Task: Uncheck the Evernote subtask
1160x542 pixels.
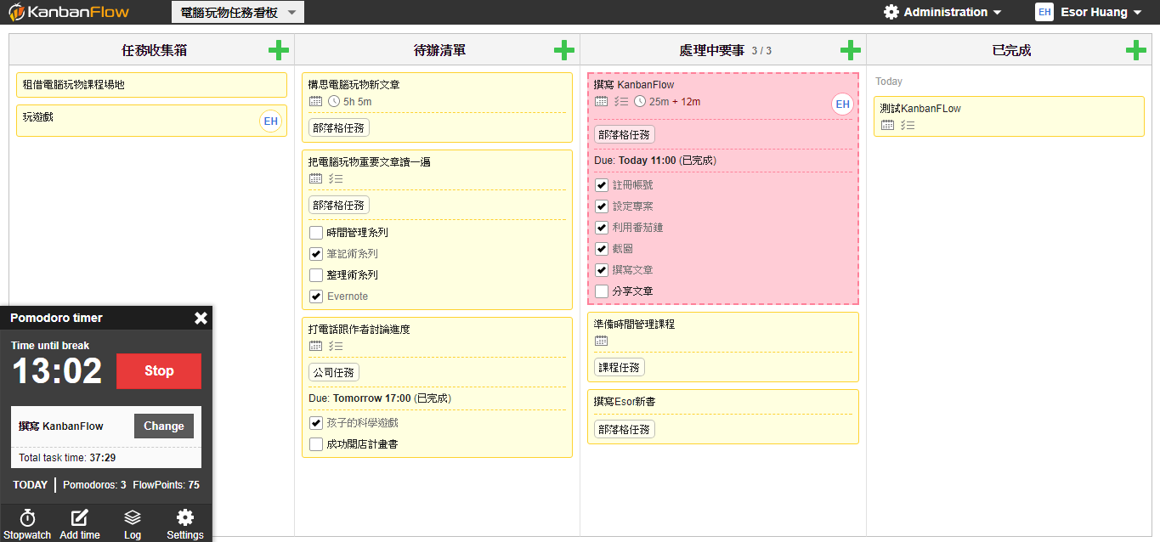Action: click(x=315, y=296)
